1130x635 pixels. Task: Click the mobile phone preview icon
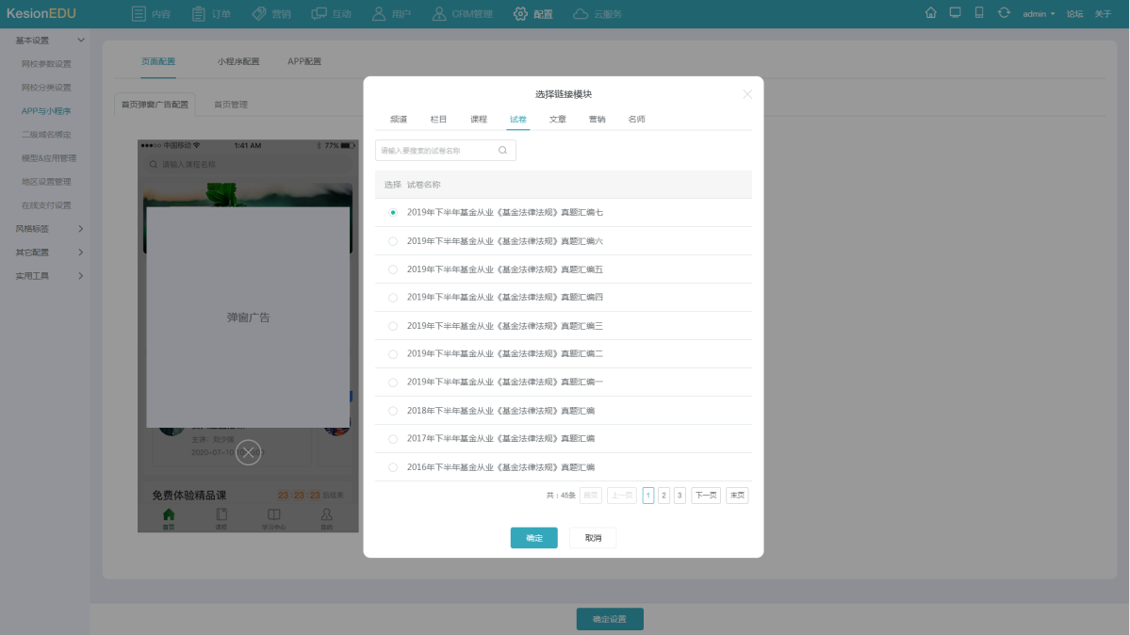979,13
